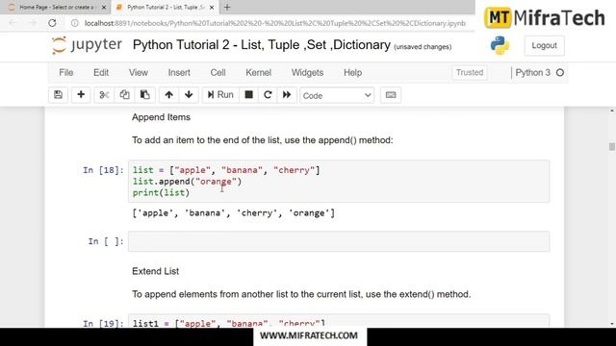The image size is (616, 346).
Task: Open a new browser tab
Action: (x=227, y=7)
